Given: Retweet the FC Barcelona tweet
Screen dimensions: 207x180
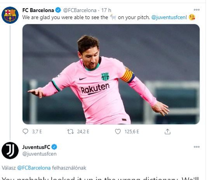Looking at the screenshot, I should click(70, 132).
